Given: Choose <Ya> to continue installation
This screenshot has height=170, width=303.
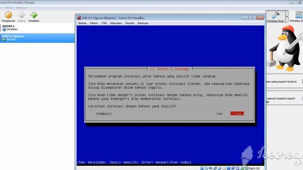Looking at the screenshot, I should (x=219, y=114).
